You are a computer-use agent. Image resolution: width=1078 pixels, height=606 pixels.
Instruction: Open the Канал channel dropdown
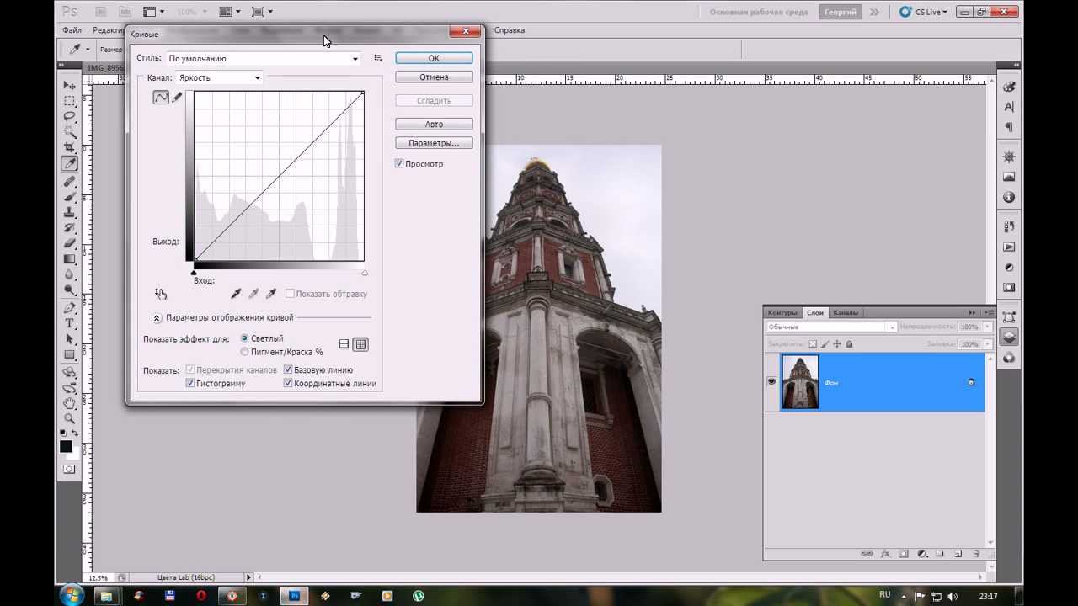(219, 78)
